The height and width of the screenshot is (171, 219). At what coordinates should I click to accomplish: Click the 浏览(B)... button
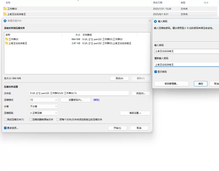point(141,93)
